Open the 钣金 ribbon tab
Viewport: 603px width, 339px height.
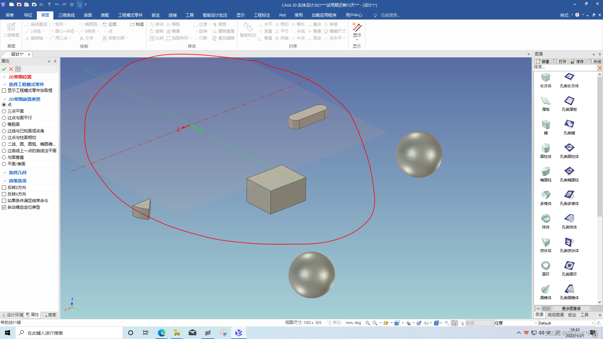155,15
